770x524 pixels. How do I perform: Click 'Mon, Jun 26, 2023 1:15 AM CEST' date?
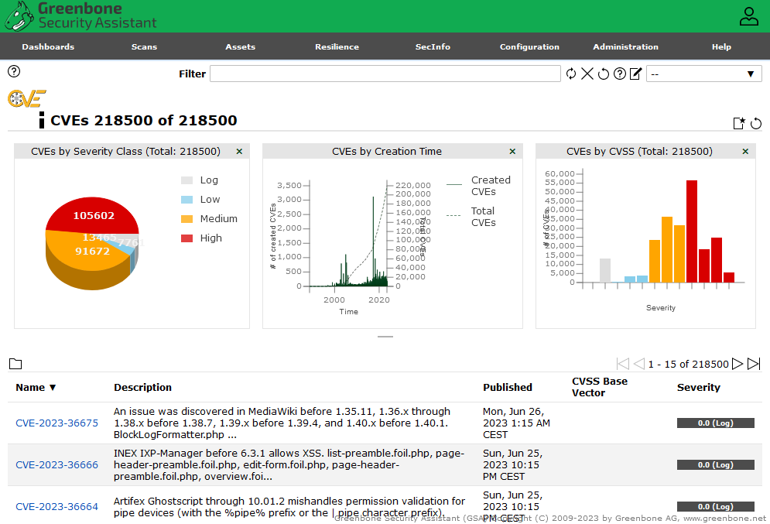(517, 423)
